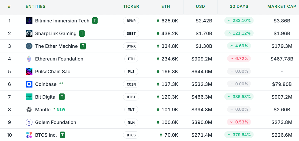The height and width of the screenshot is (141, 299).
Task: Click the green T badge beside SharpLink Gaming
Action: pyautogui.click(x=82, y=33)
